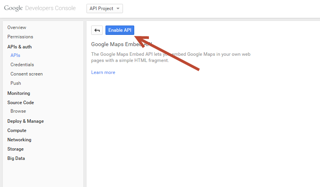Open Consent screen settings

pos(26,74)
